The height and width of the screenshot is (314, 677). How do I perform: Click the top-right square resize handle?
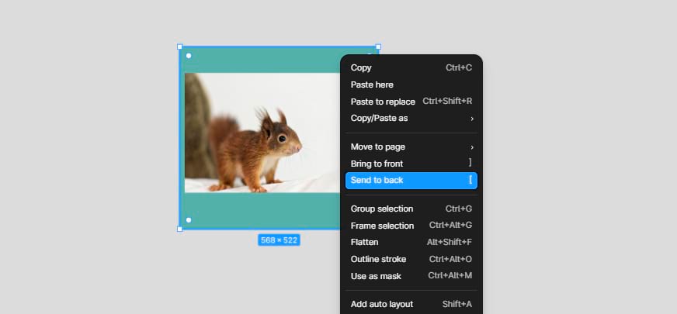(x=378, y=47)
